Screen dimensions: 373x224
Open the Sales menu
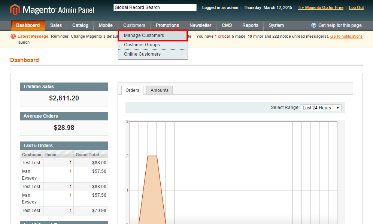coord(56,25)
